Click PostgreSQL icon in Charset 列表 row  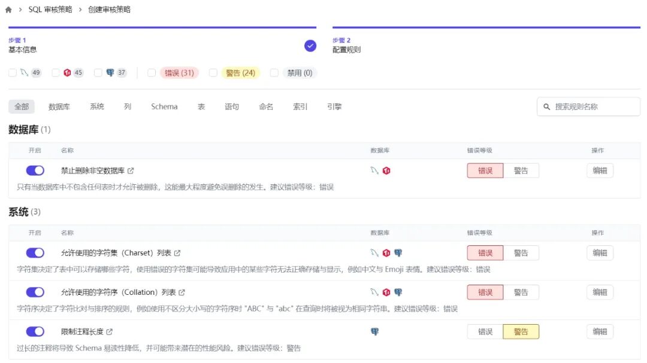(398, 253)
